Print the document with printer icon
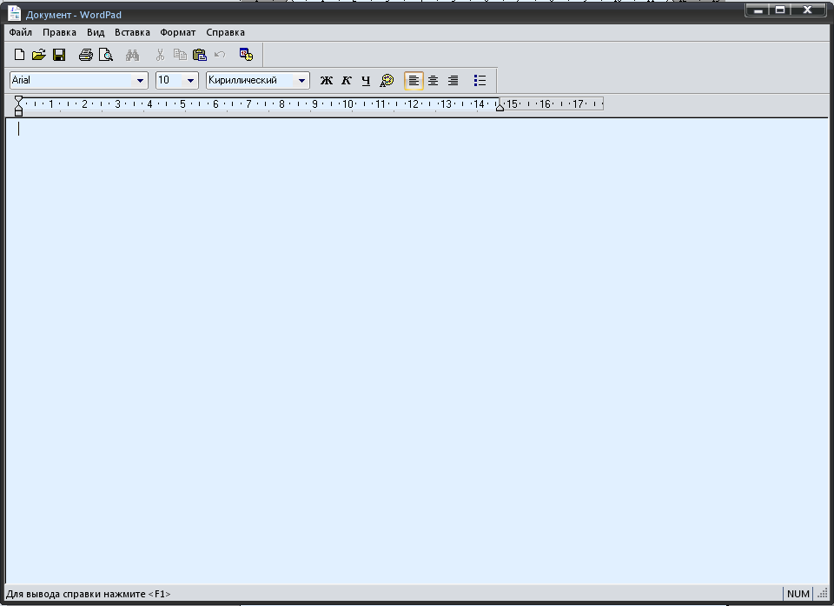Image resolution: width=834 pixels, height=606 pixels. click(86, 54)
